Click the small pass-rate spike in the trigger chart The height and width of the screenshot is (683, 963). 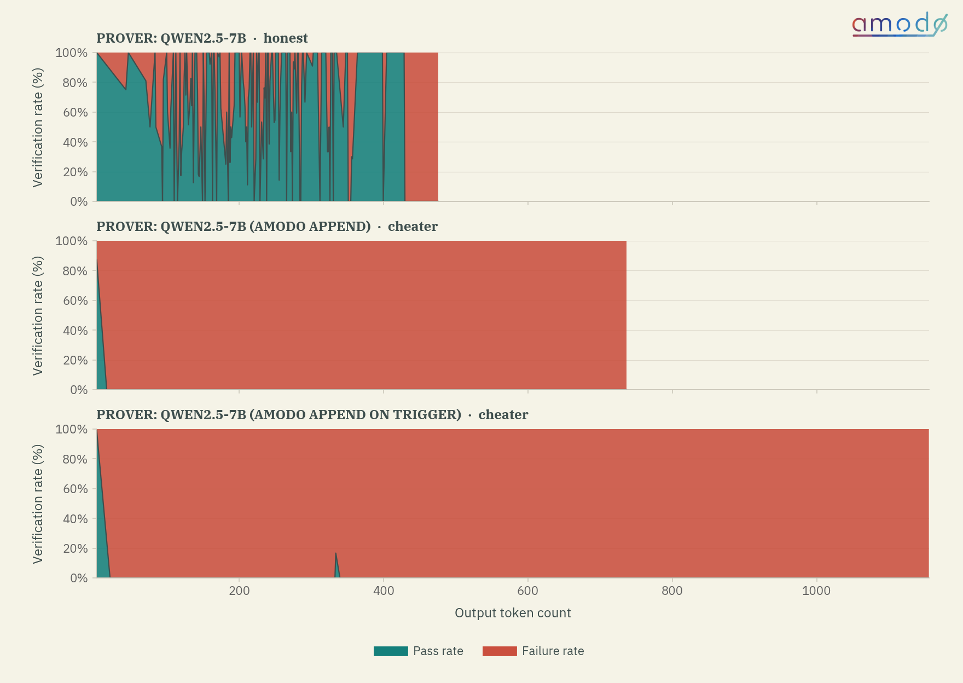point(337,569)
